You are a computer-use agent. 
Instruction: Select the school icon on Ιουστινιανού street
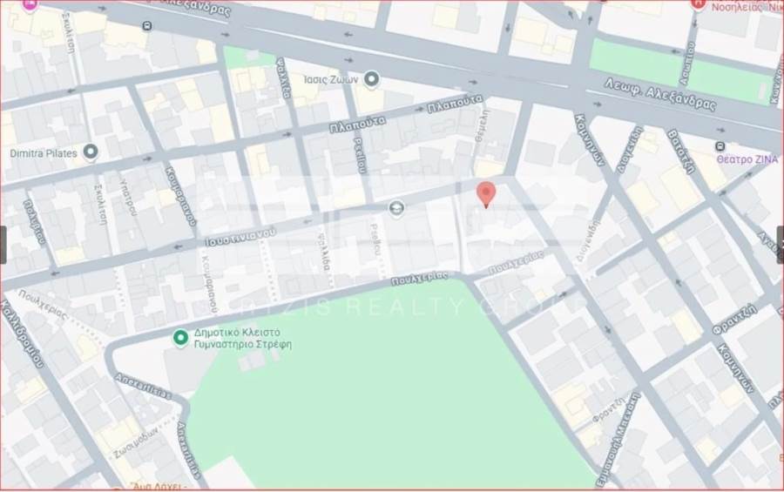pyautogui.click(x=396, y=208)
